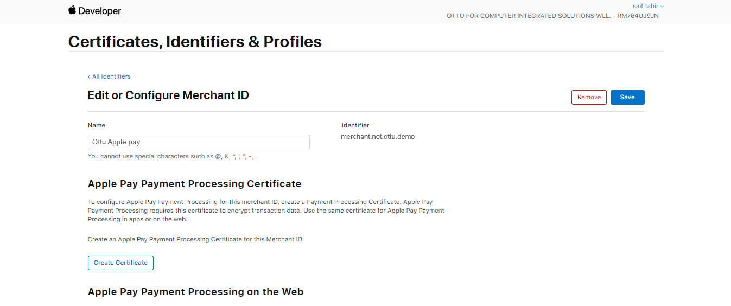Click the back chevron beside All Identifiers
Image resolution: width=731 pixels, height=306 pixels.
click(89, 76)
